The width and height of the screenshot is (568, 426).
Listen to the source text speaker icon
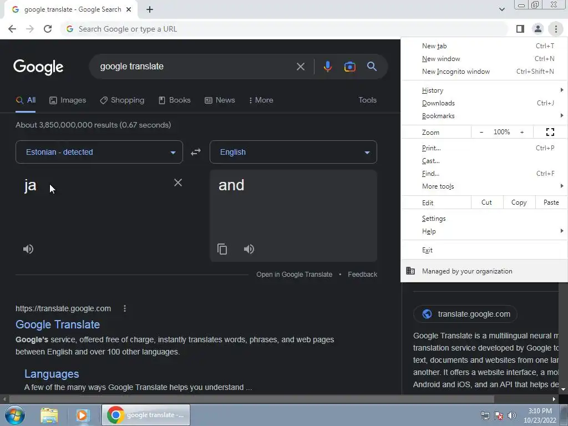(28, 249)
